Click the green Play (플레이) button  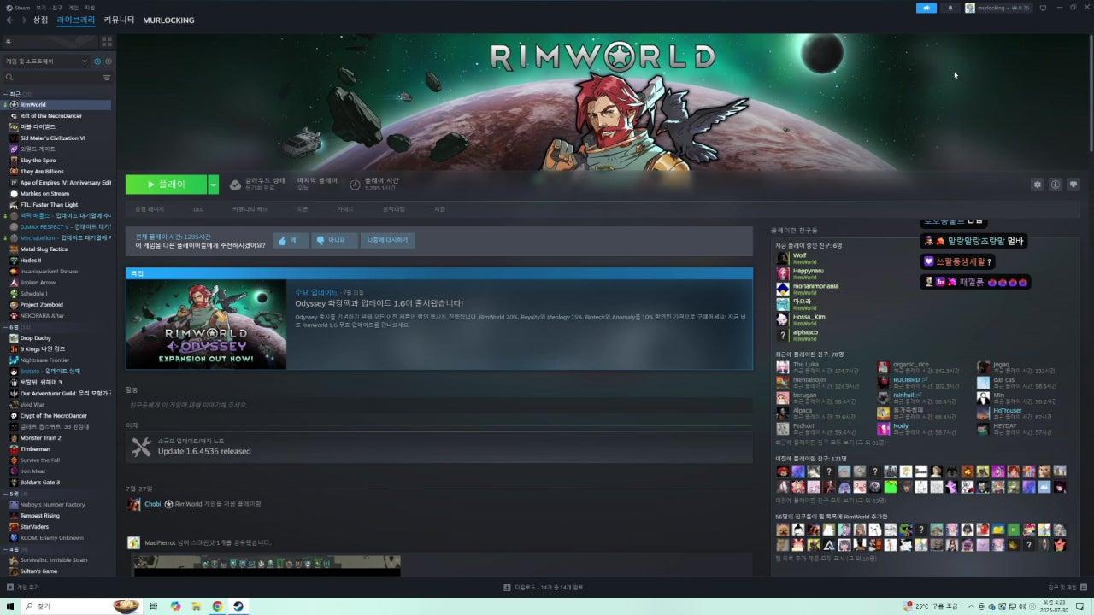point(166,184)
